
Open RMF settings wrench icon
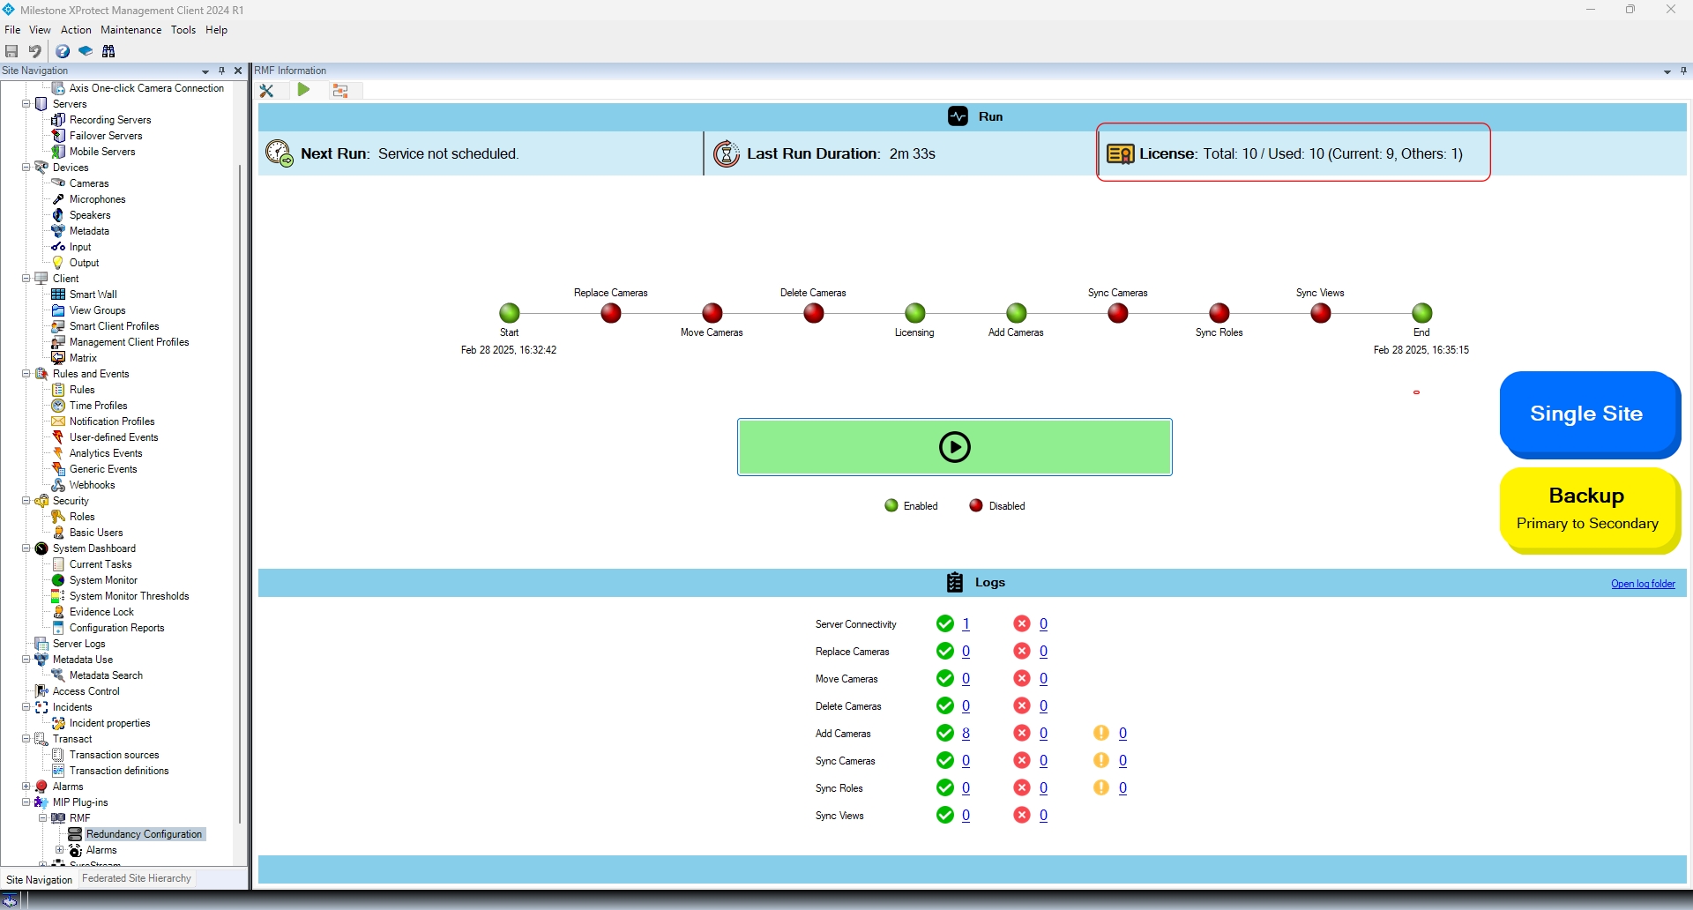tap(267, 90)
